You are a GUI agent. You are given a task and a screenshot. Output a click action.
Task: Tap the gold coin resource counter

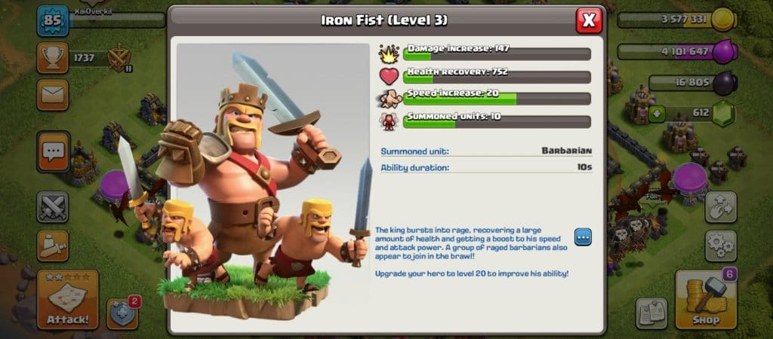pyautogui.click(x=677, y=20)
